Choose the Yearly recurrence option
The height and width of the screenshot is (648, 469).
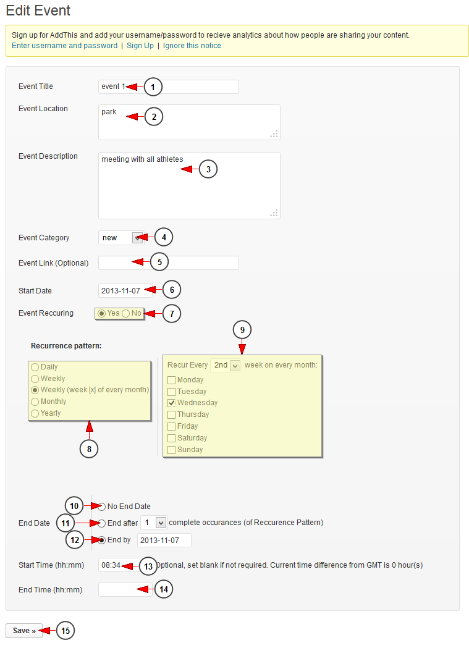[35, 413]
